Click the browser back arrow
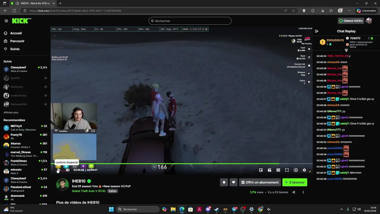 tap(5, 11)
